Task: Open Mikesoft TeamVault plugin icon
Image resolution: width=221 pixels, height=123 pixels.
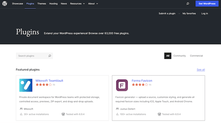Action: pos(26,85)
